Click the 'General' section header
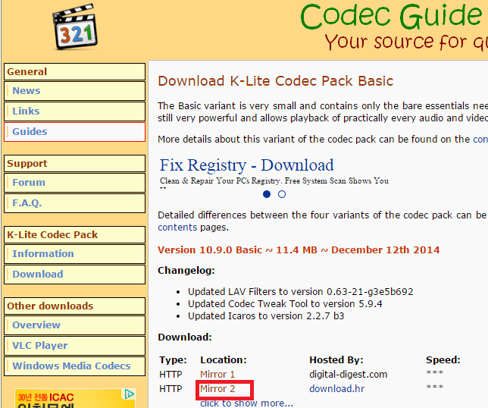 coord(75,71)
